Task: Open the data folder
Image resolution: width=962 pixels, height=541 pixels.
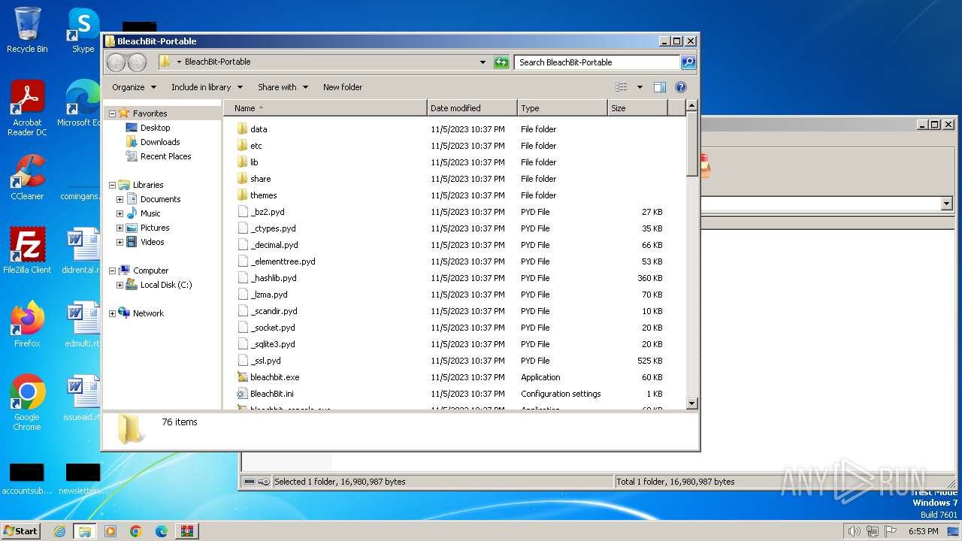Action: click(x=259, y=129)
